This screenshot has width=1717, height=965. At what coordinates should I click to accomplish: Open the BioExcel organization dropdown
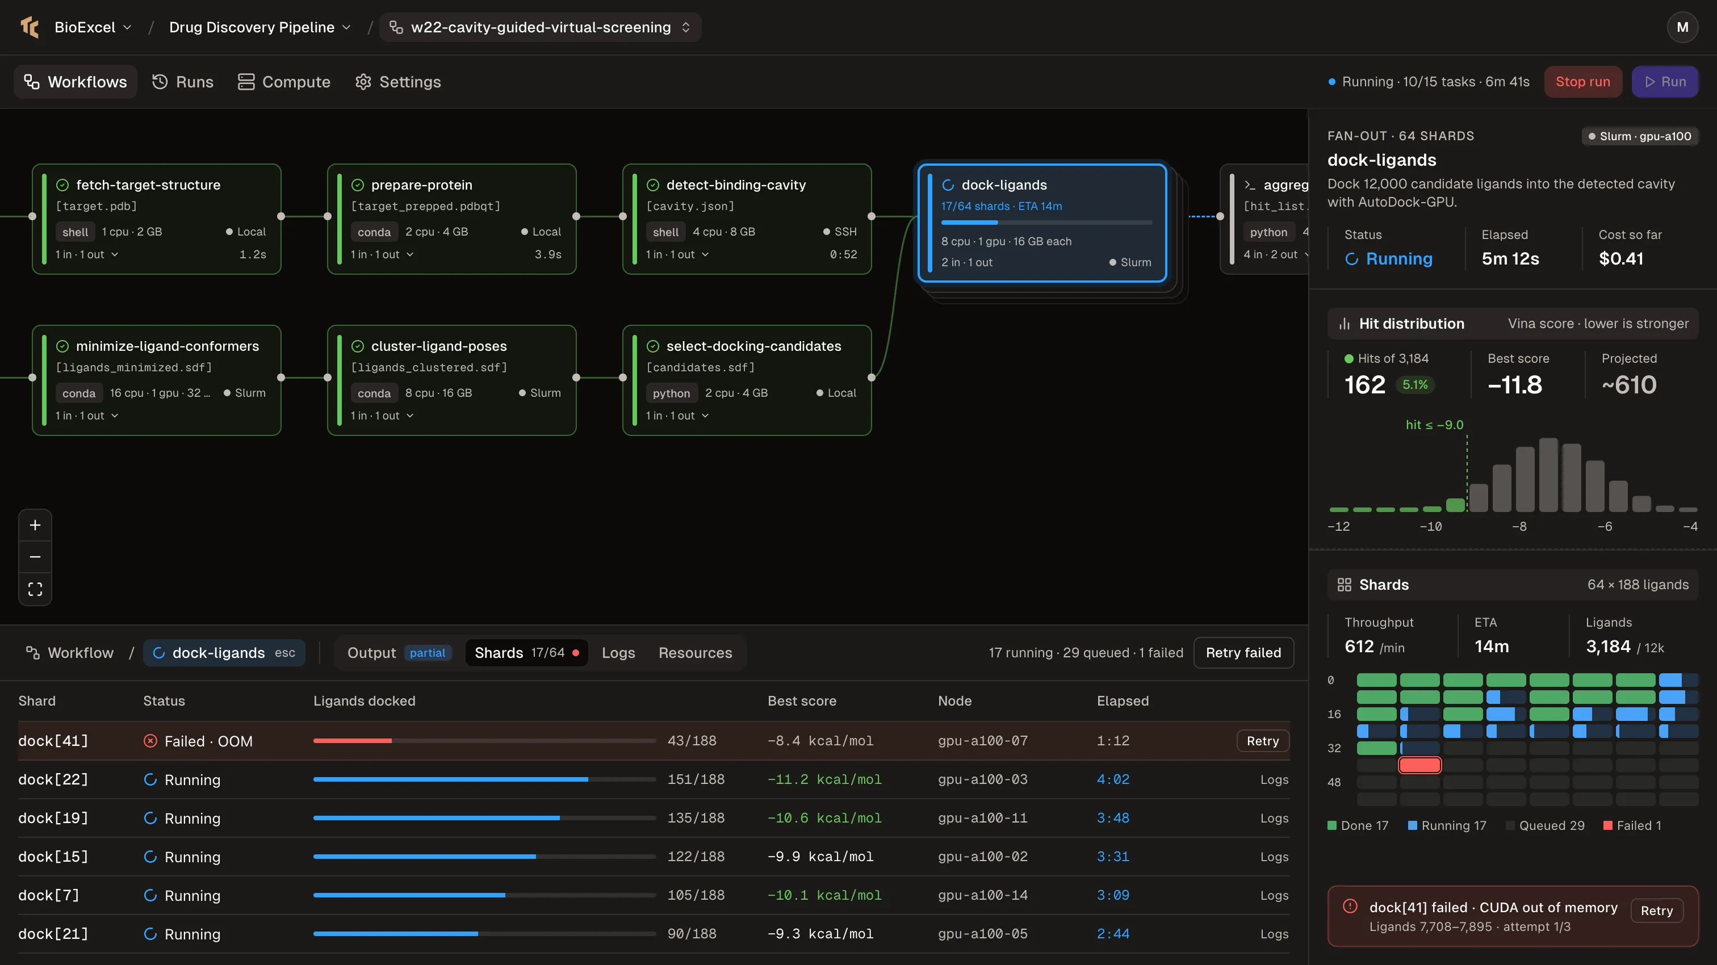click(x=93, y=27)
